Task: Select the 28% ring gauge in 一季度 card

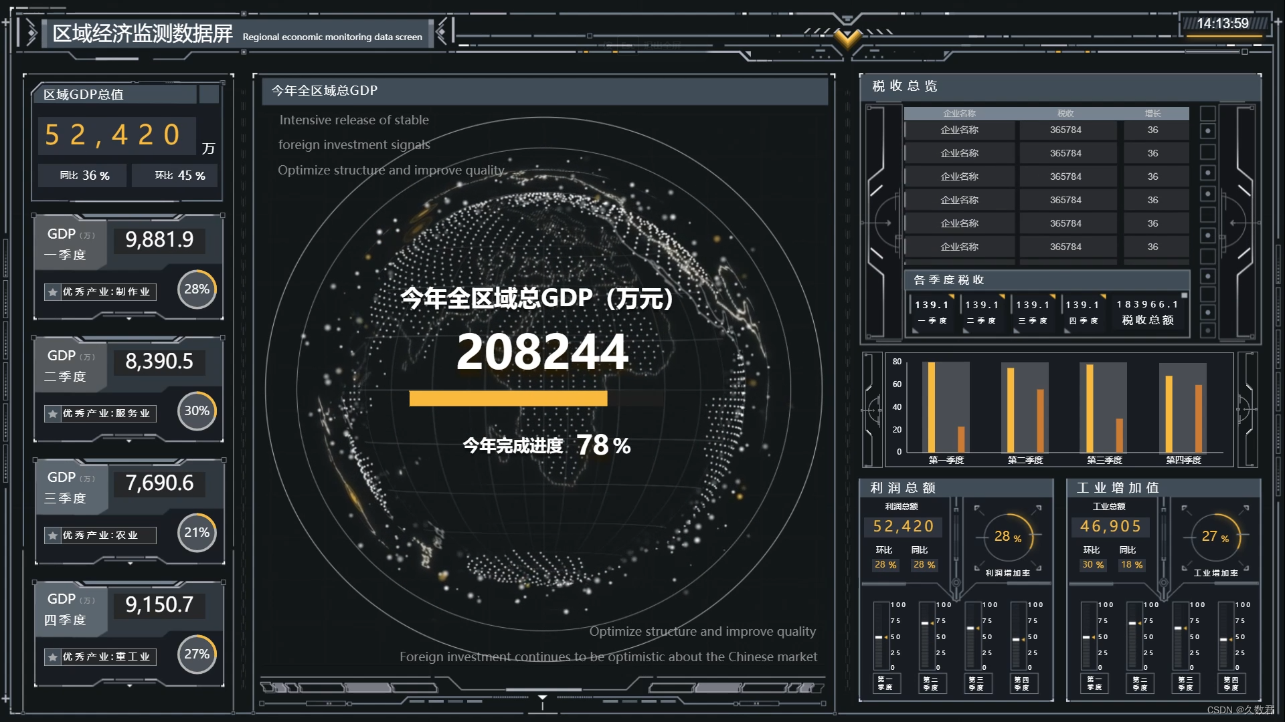Action: point(197,289)
